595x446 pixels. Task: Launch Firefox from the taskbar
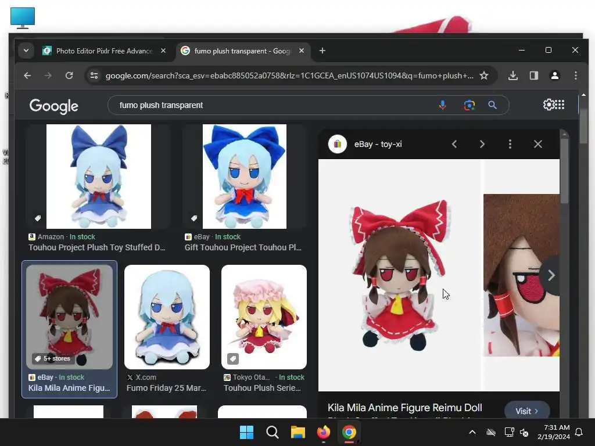(323, 432)
